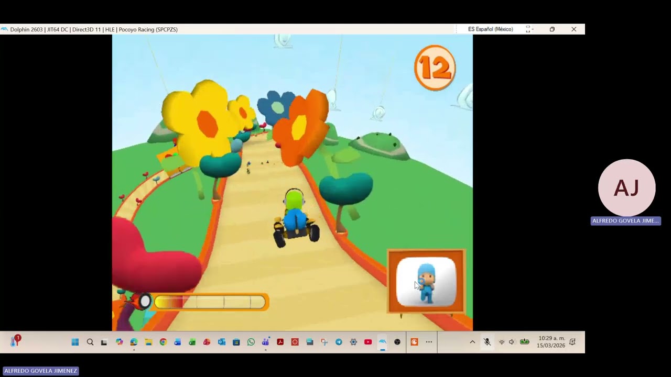Click the ALFREDO GOVELA JIME... label under the avatar
The height and width of the screenshot is (377, 671).
tap(625, 221)
